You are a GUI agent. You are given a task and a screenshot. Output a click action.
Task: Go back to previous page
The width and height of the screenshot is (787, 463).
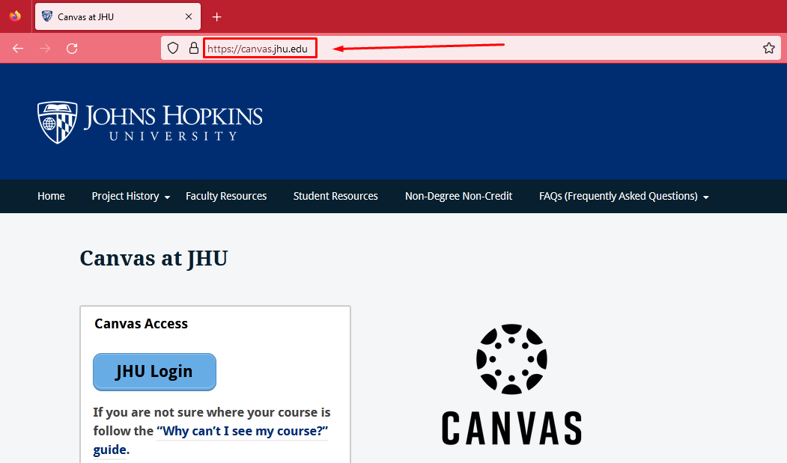(x=18, y=48)
